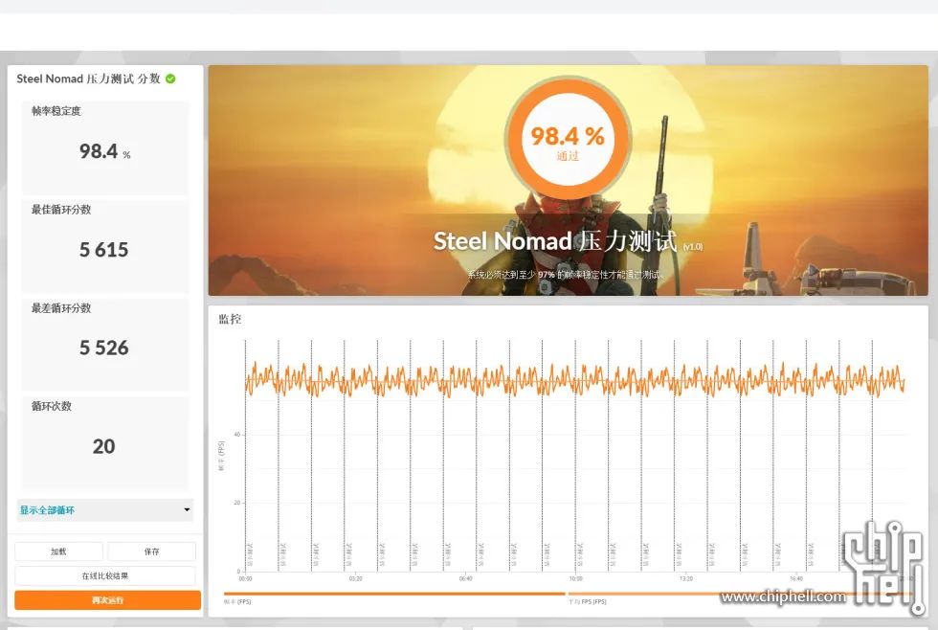Screen dimensions: 938x630
Task: Click the 13:20 time axis label
Action: (686, 578)
